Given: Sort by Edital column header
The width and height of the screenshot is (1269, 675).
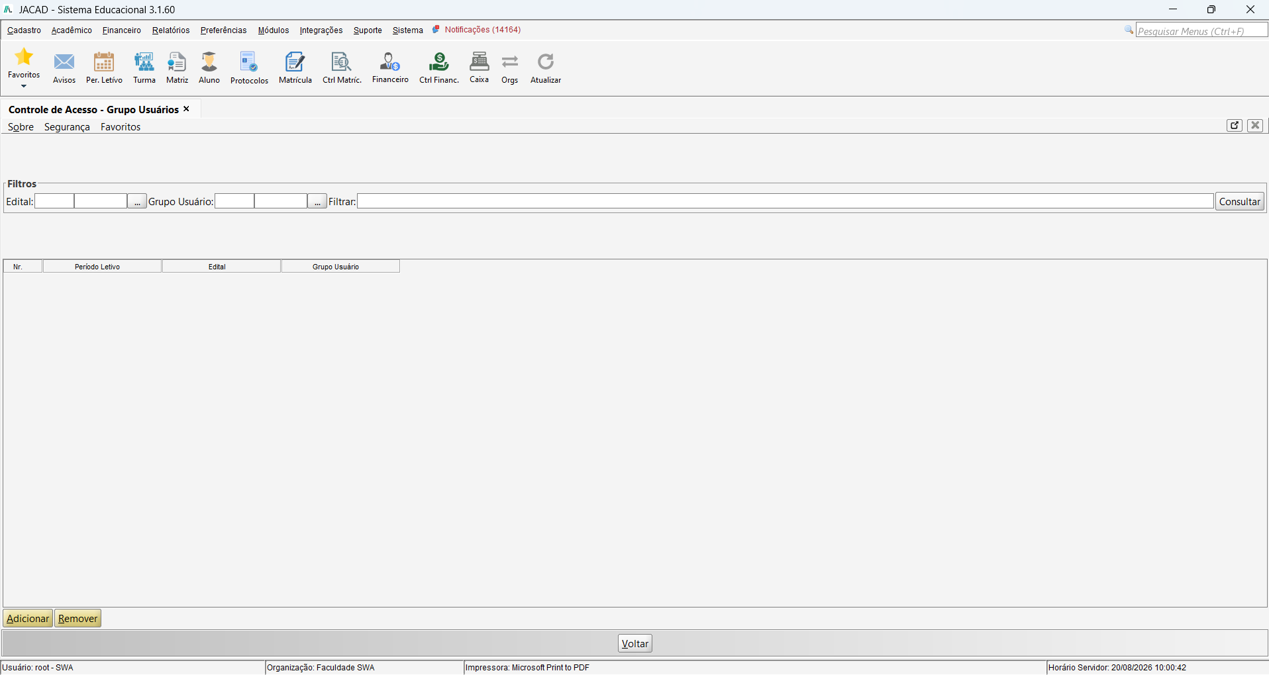Looking at the screenshot, I should tap(221, 267).
